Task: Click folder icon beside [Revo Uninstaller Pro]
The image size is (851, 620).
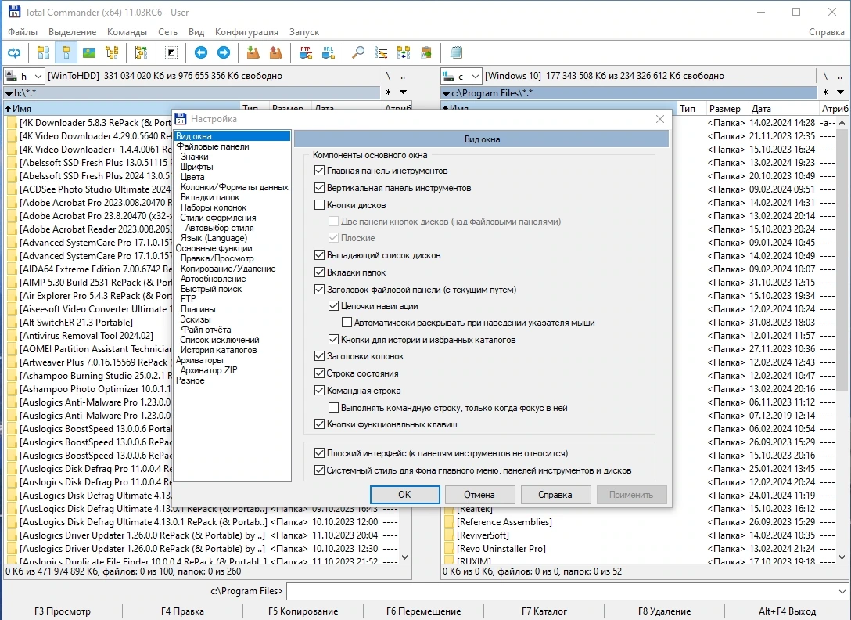Action: pyautogui.click(x=449, y=549)
